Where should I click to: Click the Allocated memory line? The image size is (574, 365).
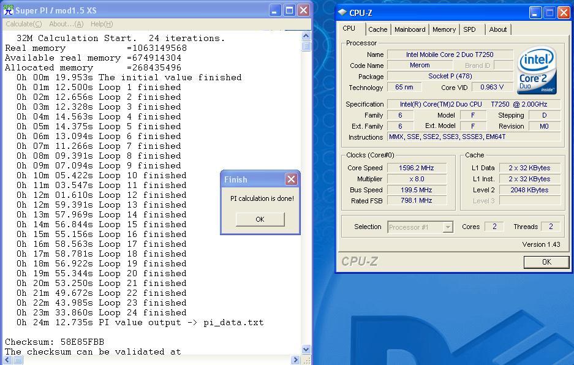[x=93, y=68]
